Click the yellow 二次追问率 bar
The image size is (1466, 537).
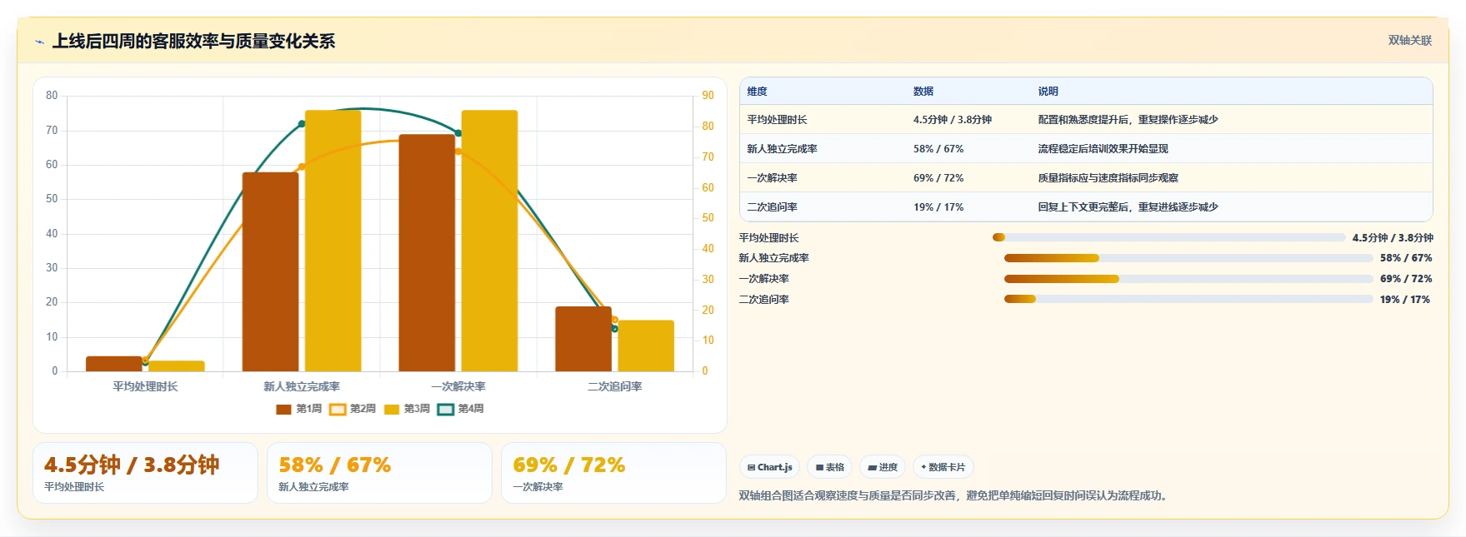[646, 346]
